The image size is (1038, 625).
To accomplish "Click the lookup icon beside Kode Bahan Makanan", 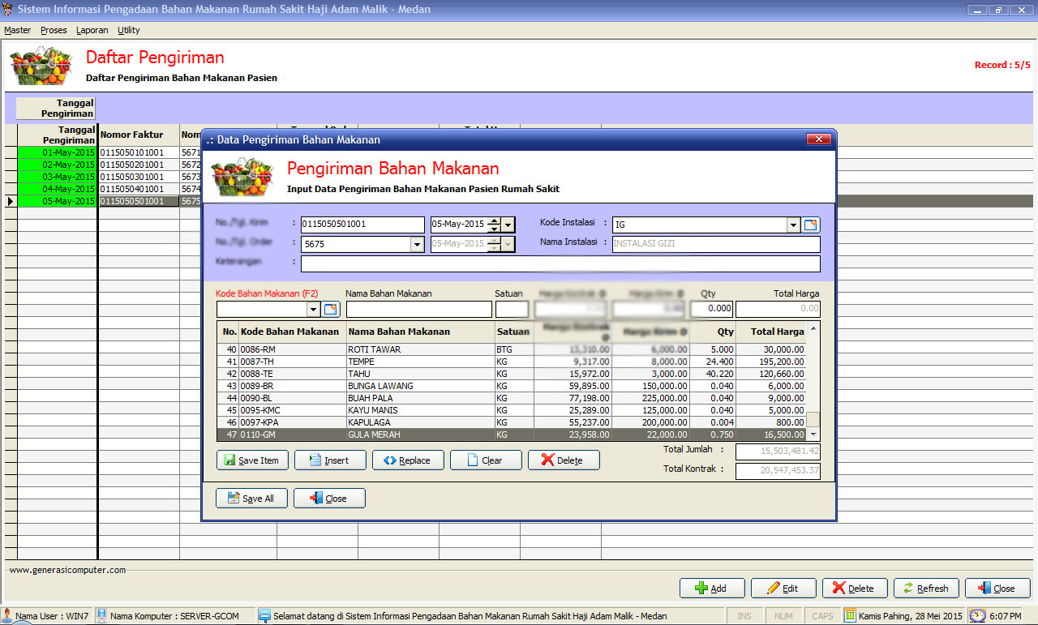I will point(331,309).
